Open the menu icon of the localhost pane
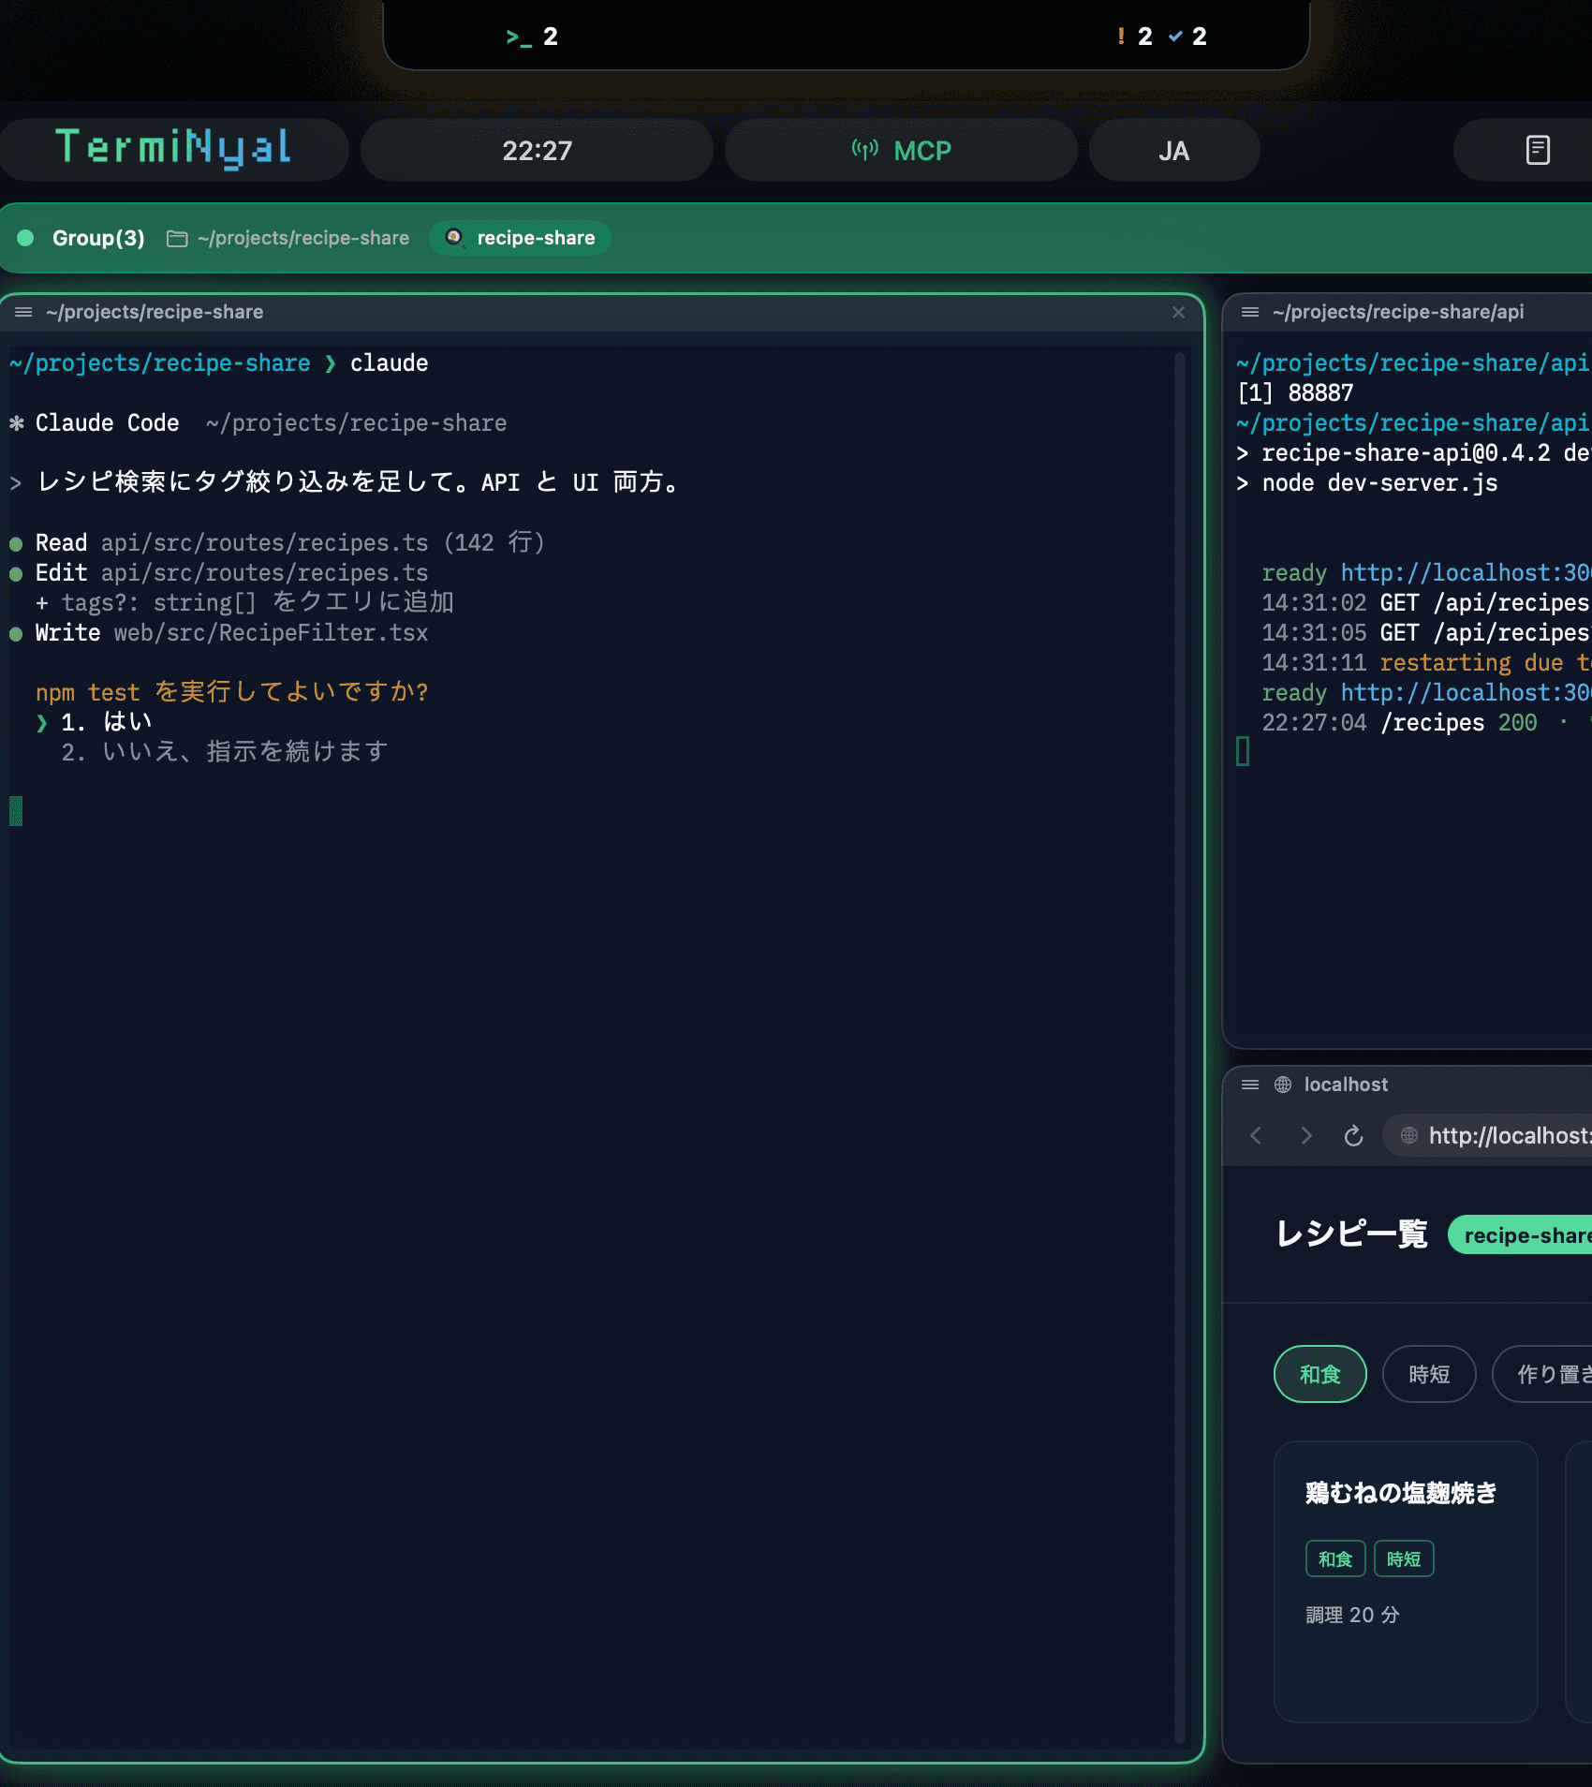Screen dimensions: 1592x1787 point(1250,1085)
